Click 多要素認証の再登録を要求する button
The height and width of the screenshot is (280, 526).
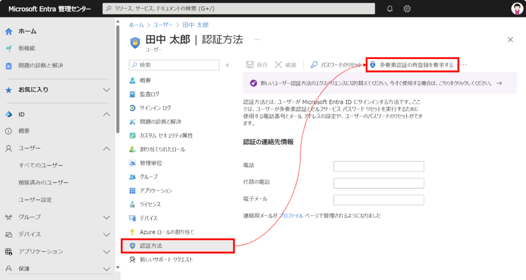[x=412, y=65]
